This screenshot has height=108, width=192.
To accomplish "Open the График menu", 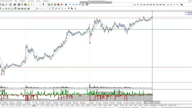I will click(x=22, y=1).
